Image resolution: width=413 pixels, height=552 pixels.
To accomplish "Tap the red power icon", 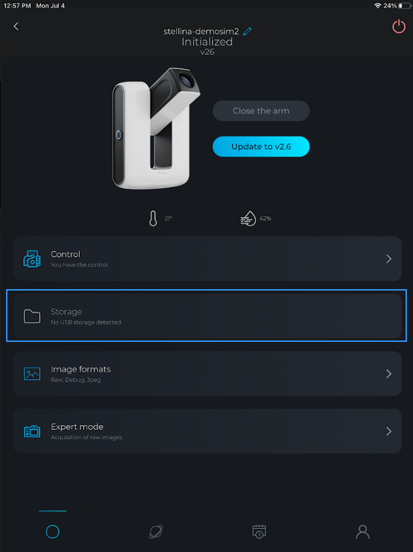I will pos(399,26).
